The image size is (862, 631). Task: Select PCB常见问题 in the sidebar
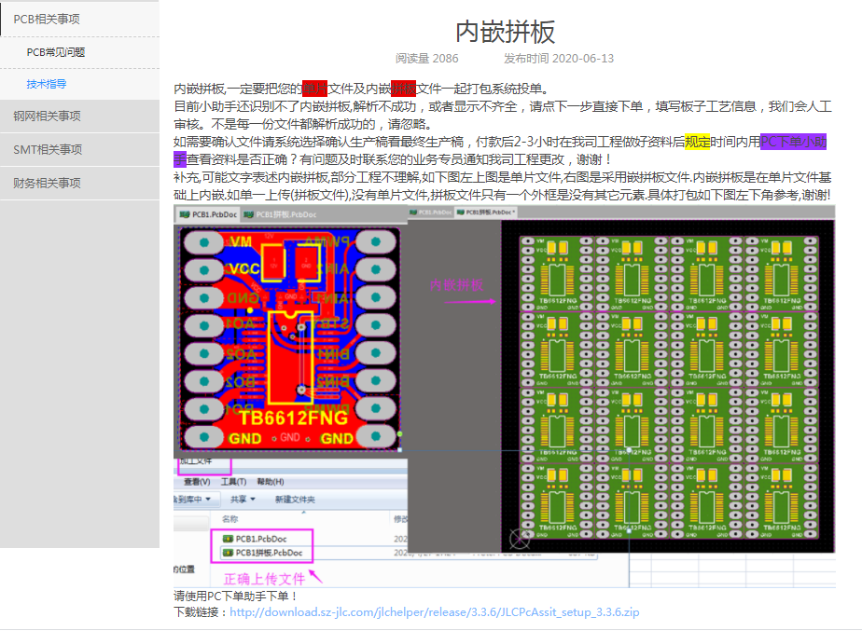pyautogui.click(x=56, y=52)
